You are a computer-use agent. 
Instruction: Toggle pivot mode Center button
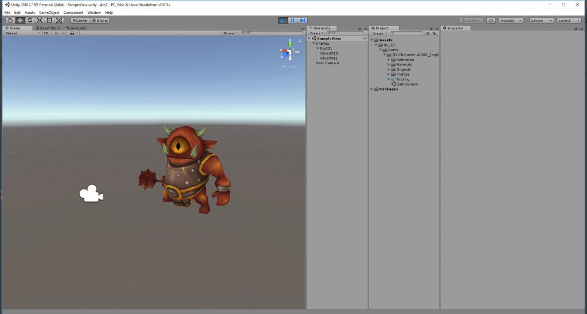(80, 21)
